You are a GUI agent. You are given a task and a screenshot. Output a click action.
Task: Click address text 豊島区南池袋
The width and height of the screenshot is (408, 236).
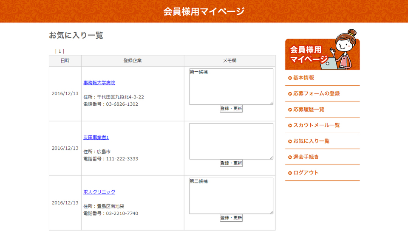(x=110, y=206)
